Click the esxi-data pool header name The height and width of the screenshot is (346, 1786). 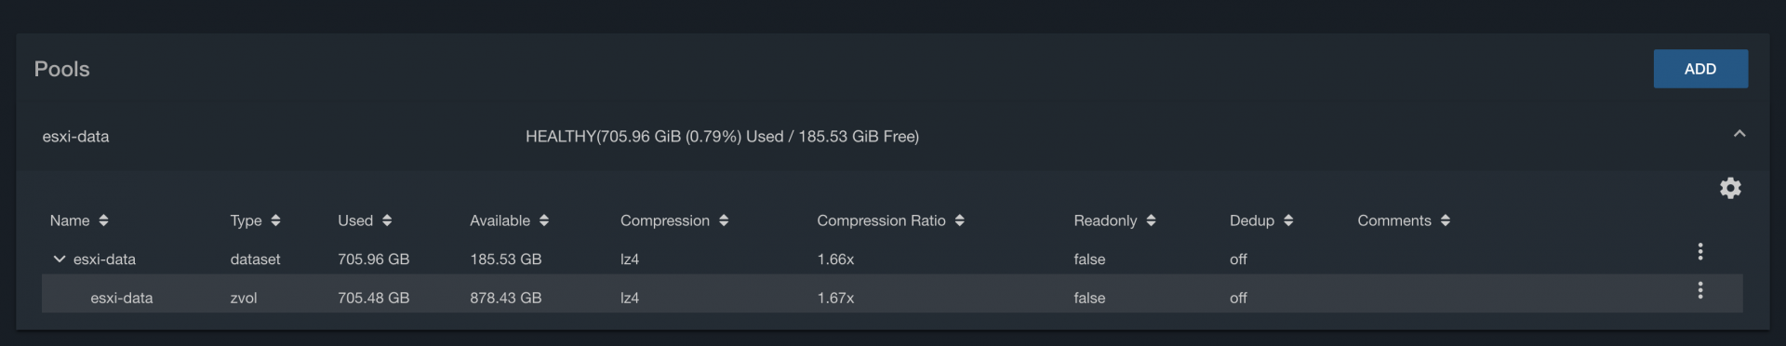point(75,137)
